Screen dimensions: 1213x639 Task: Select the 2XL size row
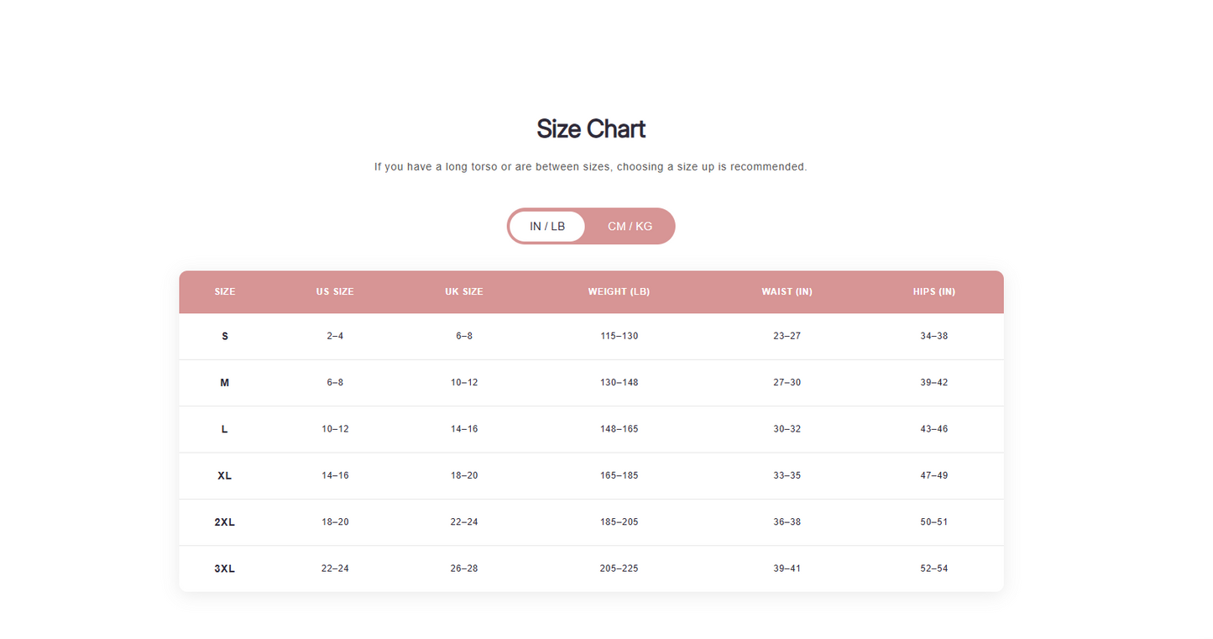tap(224, 521)
